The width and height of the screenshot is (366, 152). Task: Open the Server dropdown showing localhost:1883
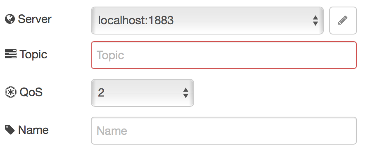click(x=207, y=21)
